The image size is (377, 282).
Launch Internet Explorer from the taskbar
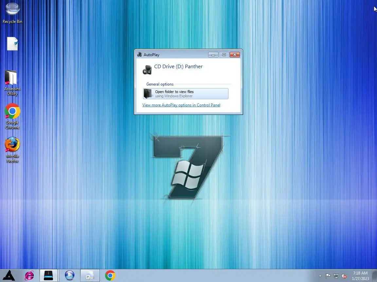[x=29, y=275]
